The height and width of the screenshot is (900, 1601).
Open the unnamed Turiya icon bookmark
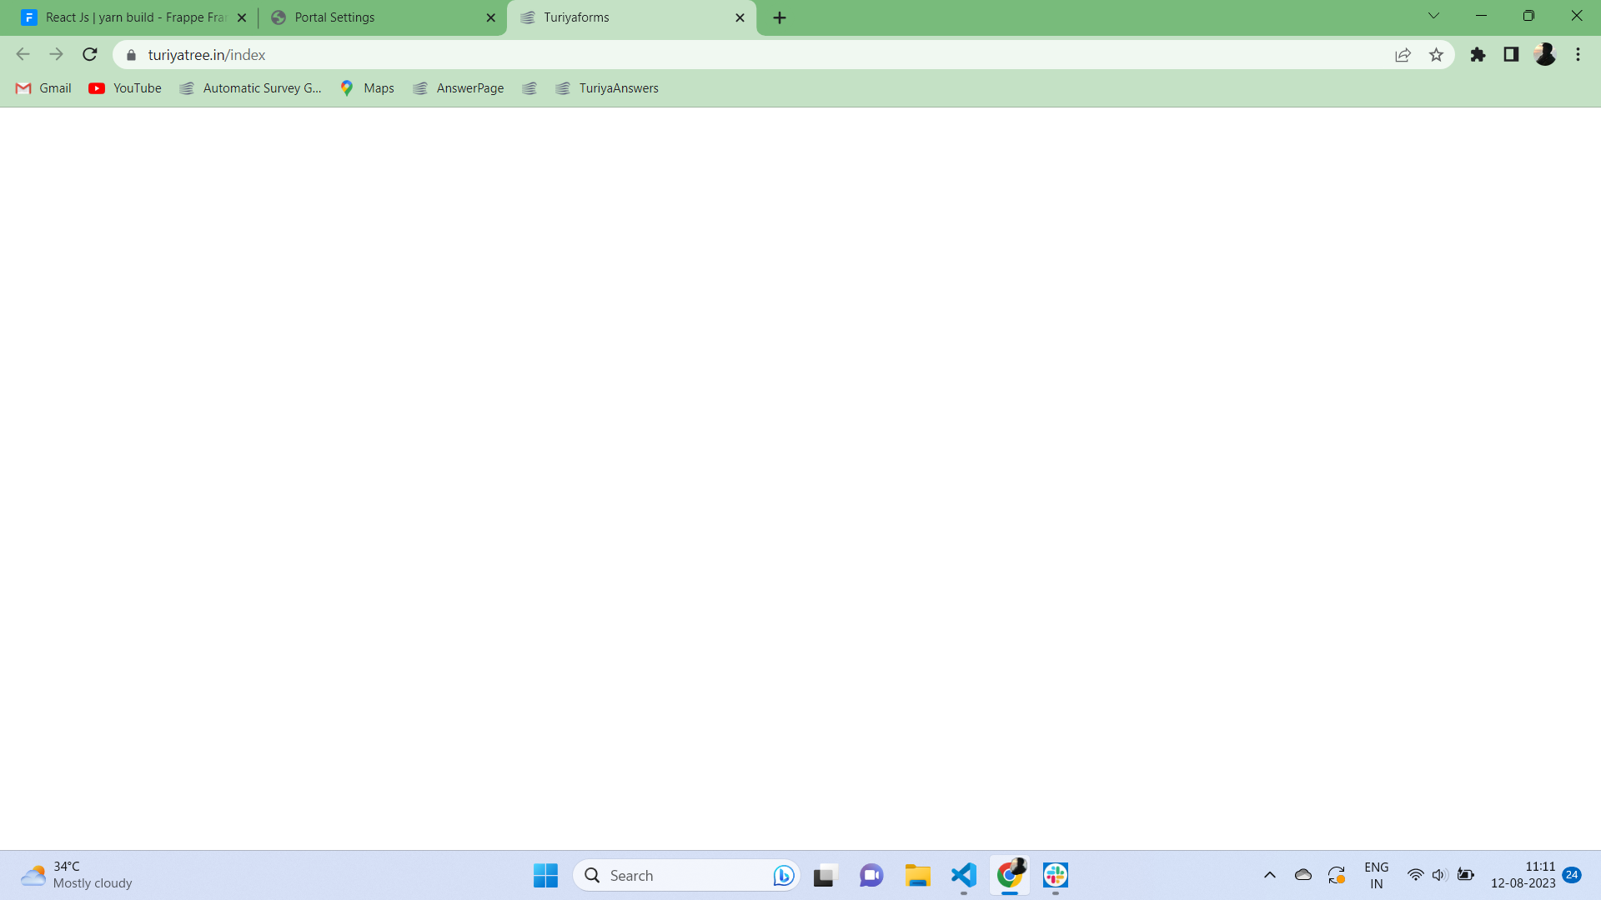click(529, 88)
